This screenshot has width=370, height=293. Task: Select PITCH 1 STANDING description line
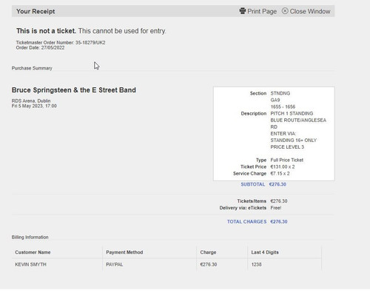[292, 113]
